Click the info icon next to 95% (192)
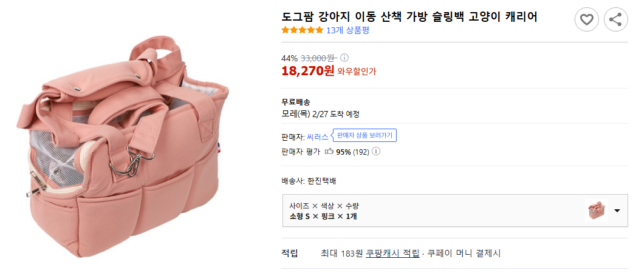 (x=376, y=152)
